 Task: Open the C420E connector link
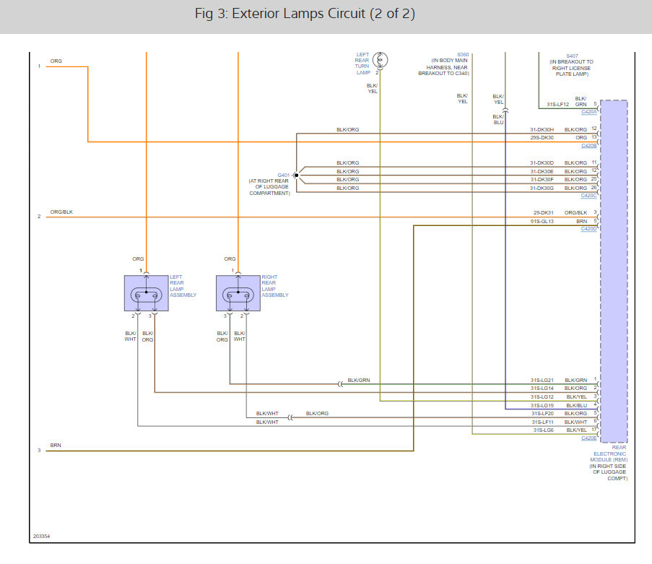tap(588, 438)
